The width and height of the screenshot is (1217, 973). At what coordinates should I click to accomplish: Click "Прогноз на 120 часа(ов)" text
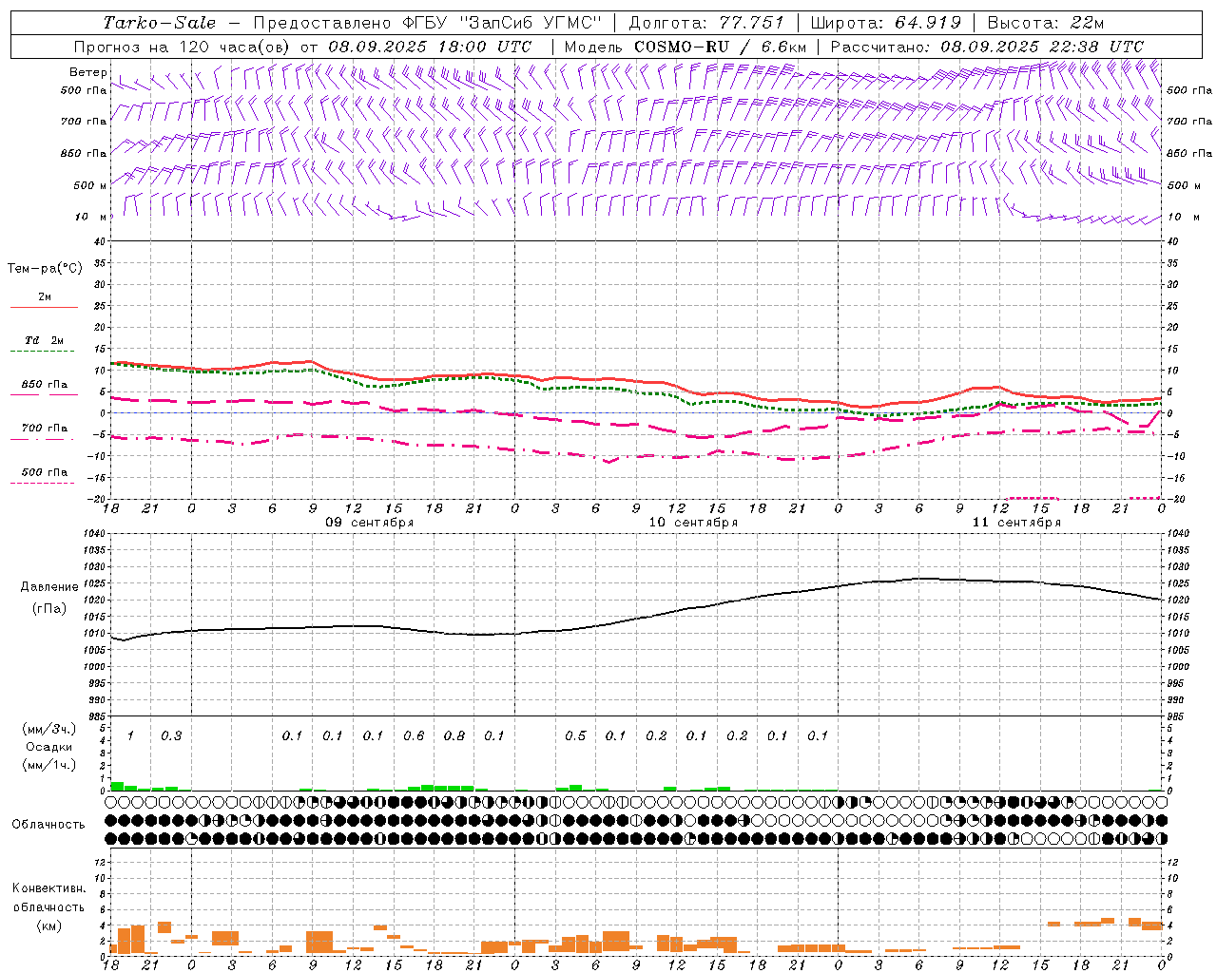pyautogui.click(x=183, y=46)
